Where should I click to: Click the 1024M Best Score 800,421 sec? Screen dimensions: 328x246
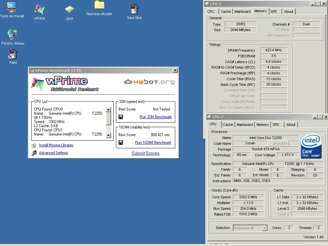(160, 135)
